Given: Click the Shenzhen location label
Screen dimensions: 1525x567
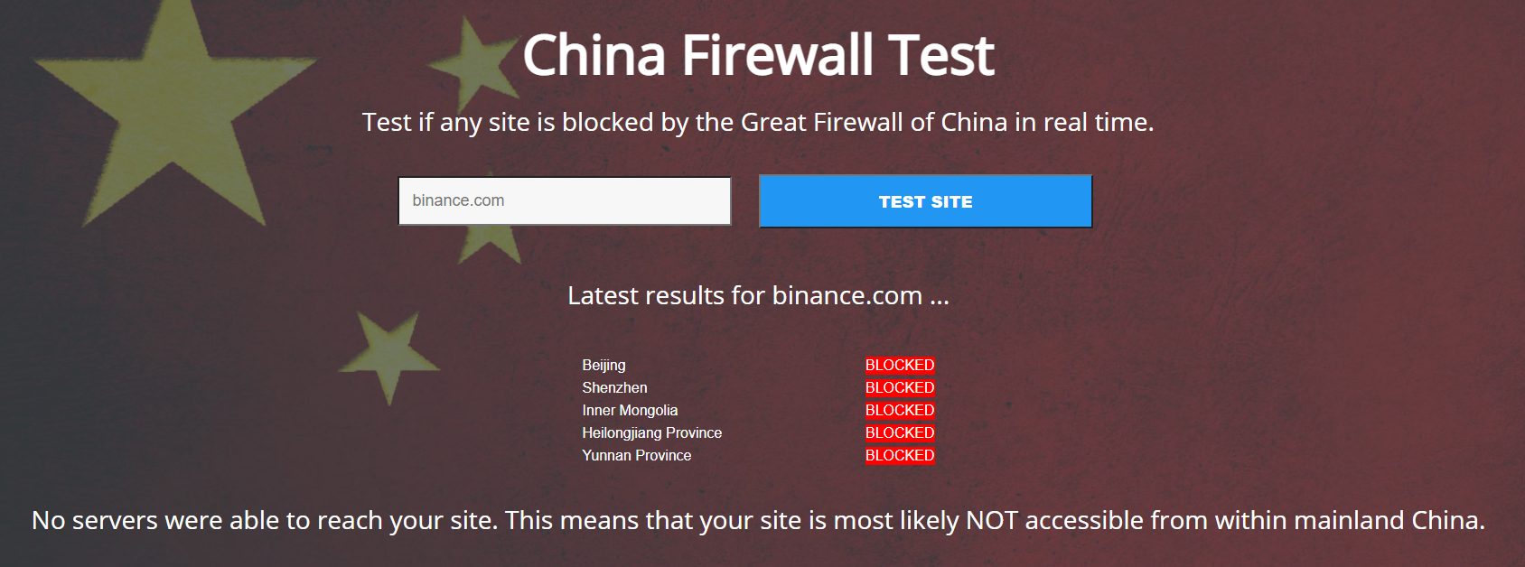Looking at the screenshot, I should pos(614,387).
